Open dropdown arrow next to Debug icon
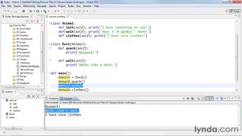 [x=34, y=11]
